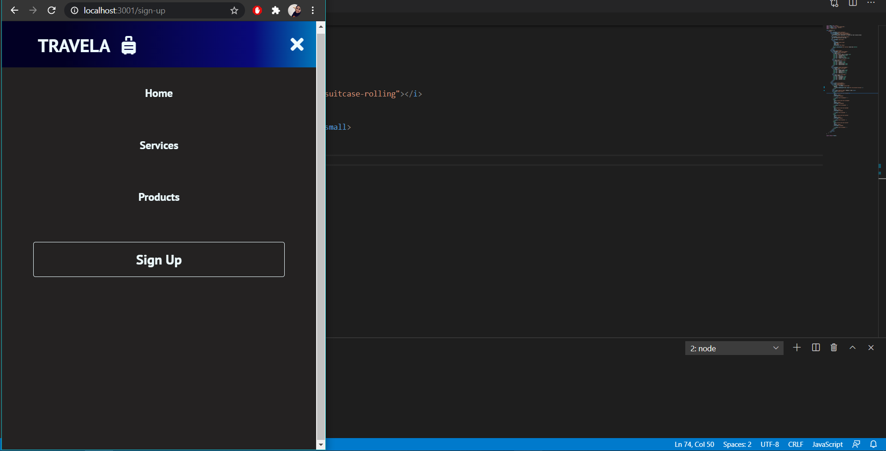The width and height of the screenshot is (886, 451).
Task: Click the Sign Up button
Action: pos(159,259)
